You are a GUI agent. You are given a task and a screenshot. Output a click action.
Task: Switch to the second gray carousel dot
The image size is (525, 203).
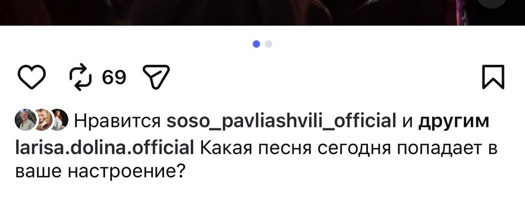point(269,44)
